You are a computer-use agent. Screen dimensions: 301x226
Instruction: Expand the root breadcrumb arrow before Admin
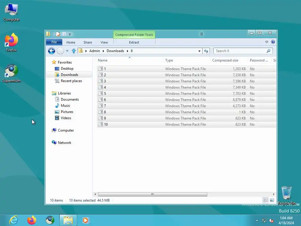click(86, 51)
